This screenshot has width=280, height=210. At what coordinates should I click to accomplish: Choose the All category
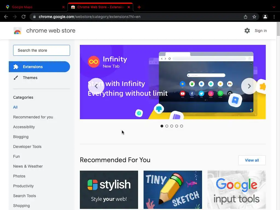[15, 107]
